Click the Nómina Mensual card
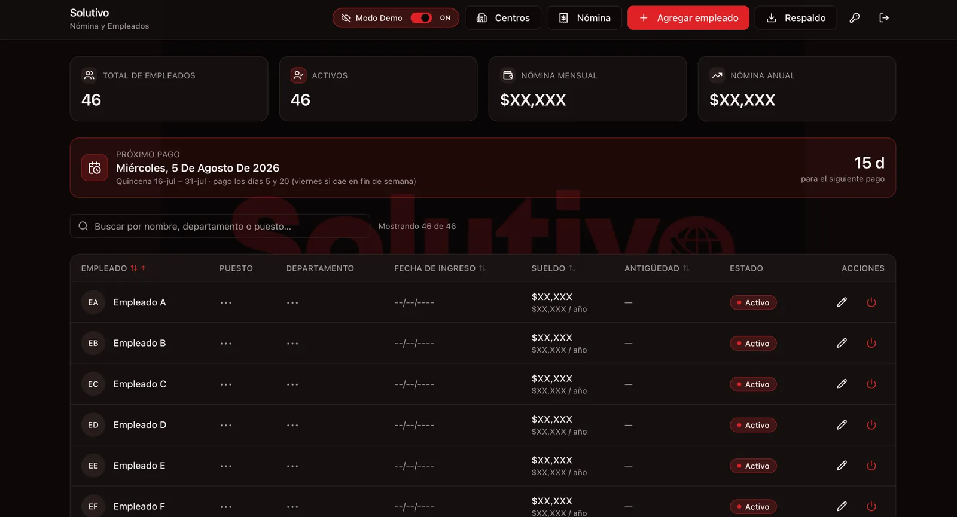The width and height of the screenshot is (957, 517). tap(587, 88)
